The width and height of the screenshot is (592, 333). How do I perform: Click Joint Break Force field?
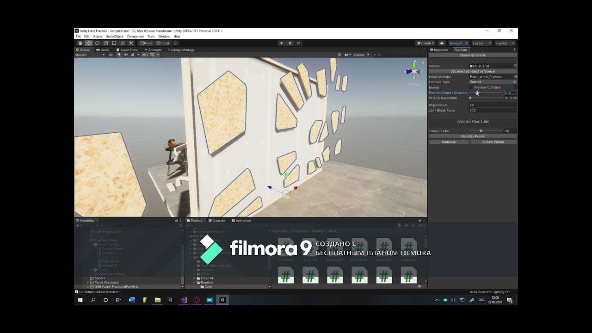click(493, 111)
